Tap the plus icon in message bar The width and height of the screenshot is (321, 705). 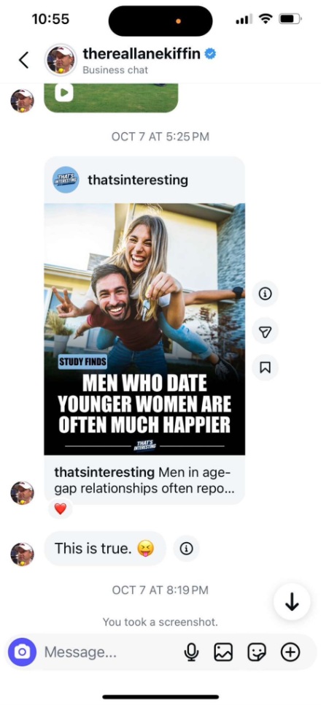[290, 652]
